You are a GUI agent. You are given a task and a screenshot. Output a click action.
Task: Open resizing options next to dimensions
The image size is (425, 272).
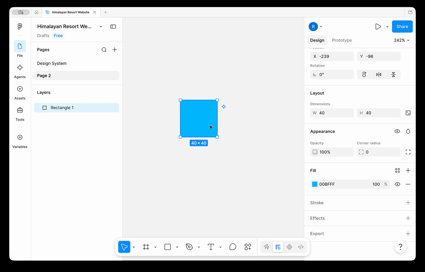point(408,113)
